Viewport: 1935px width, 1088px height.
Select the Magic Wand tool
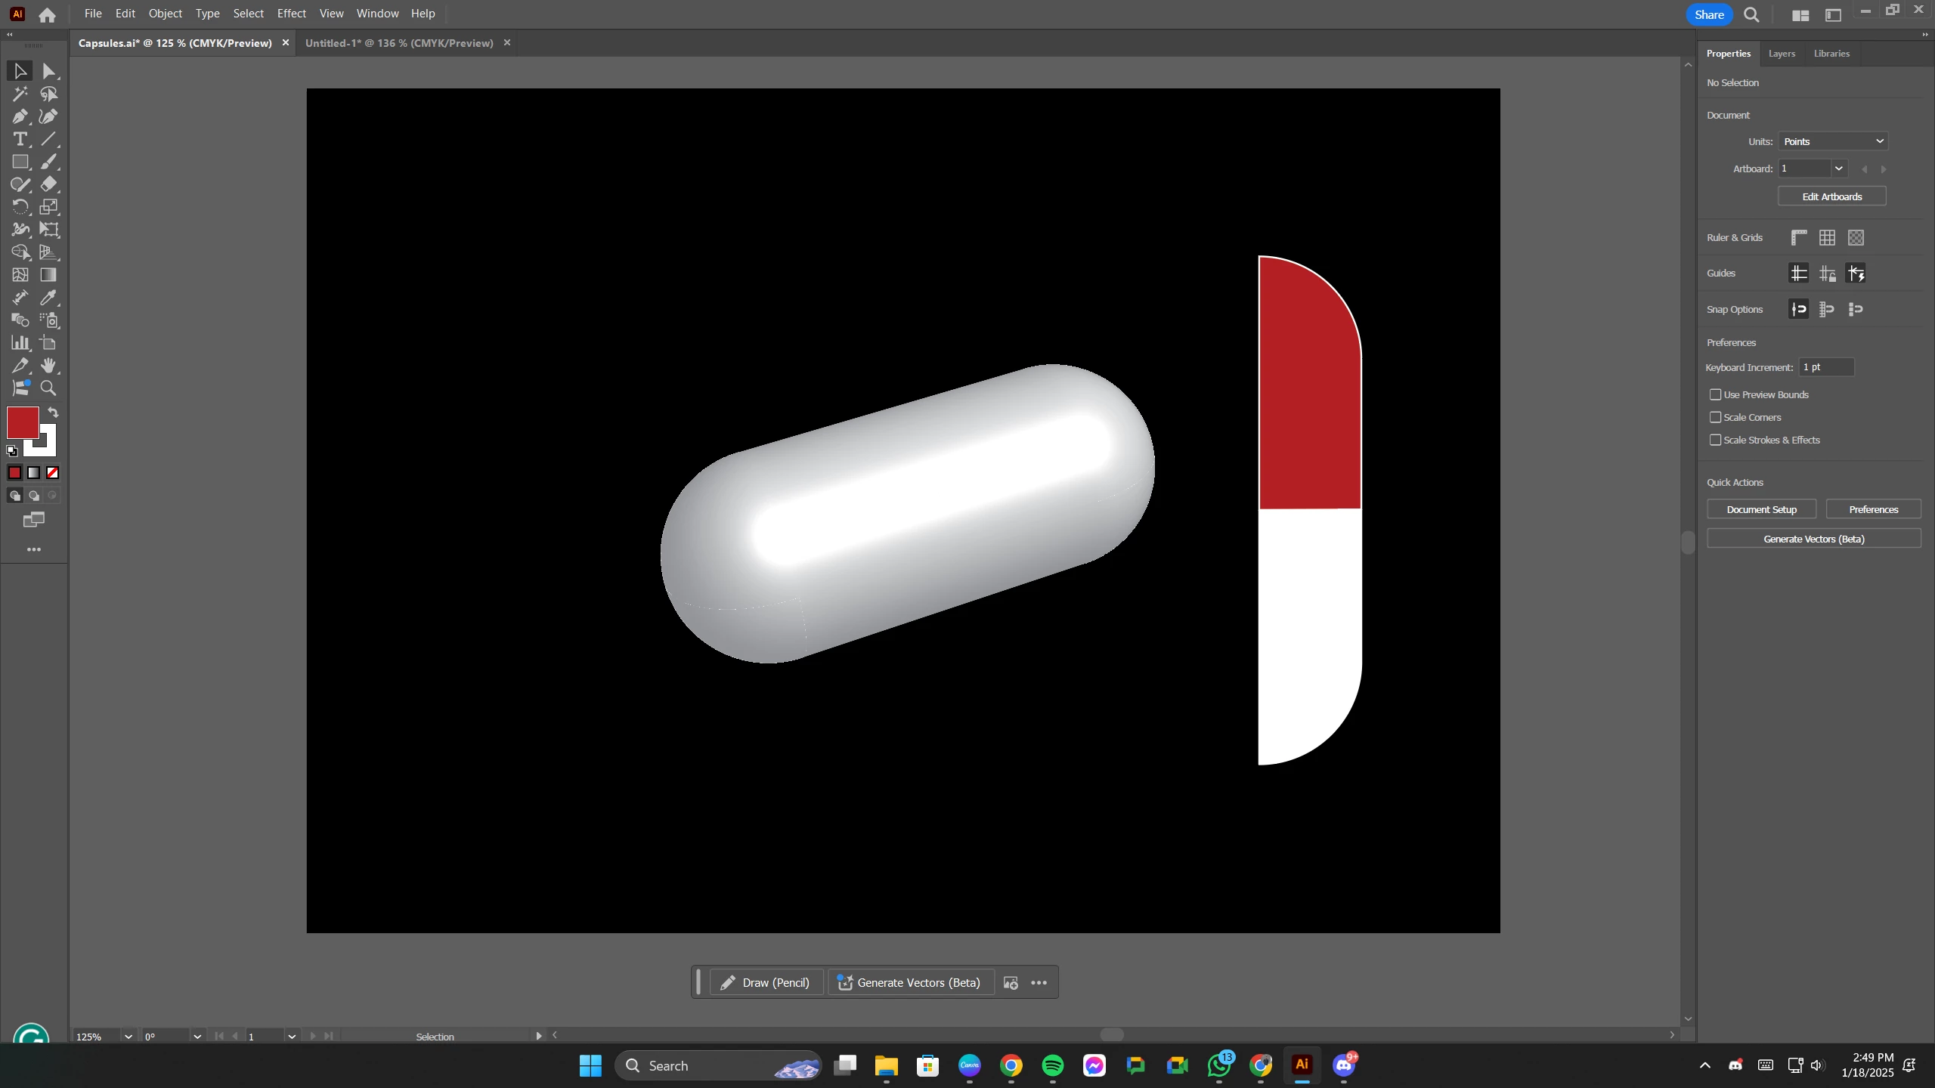click(x=20, y=94)
